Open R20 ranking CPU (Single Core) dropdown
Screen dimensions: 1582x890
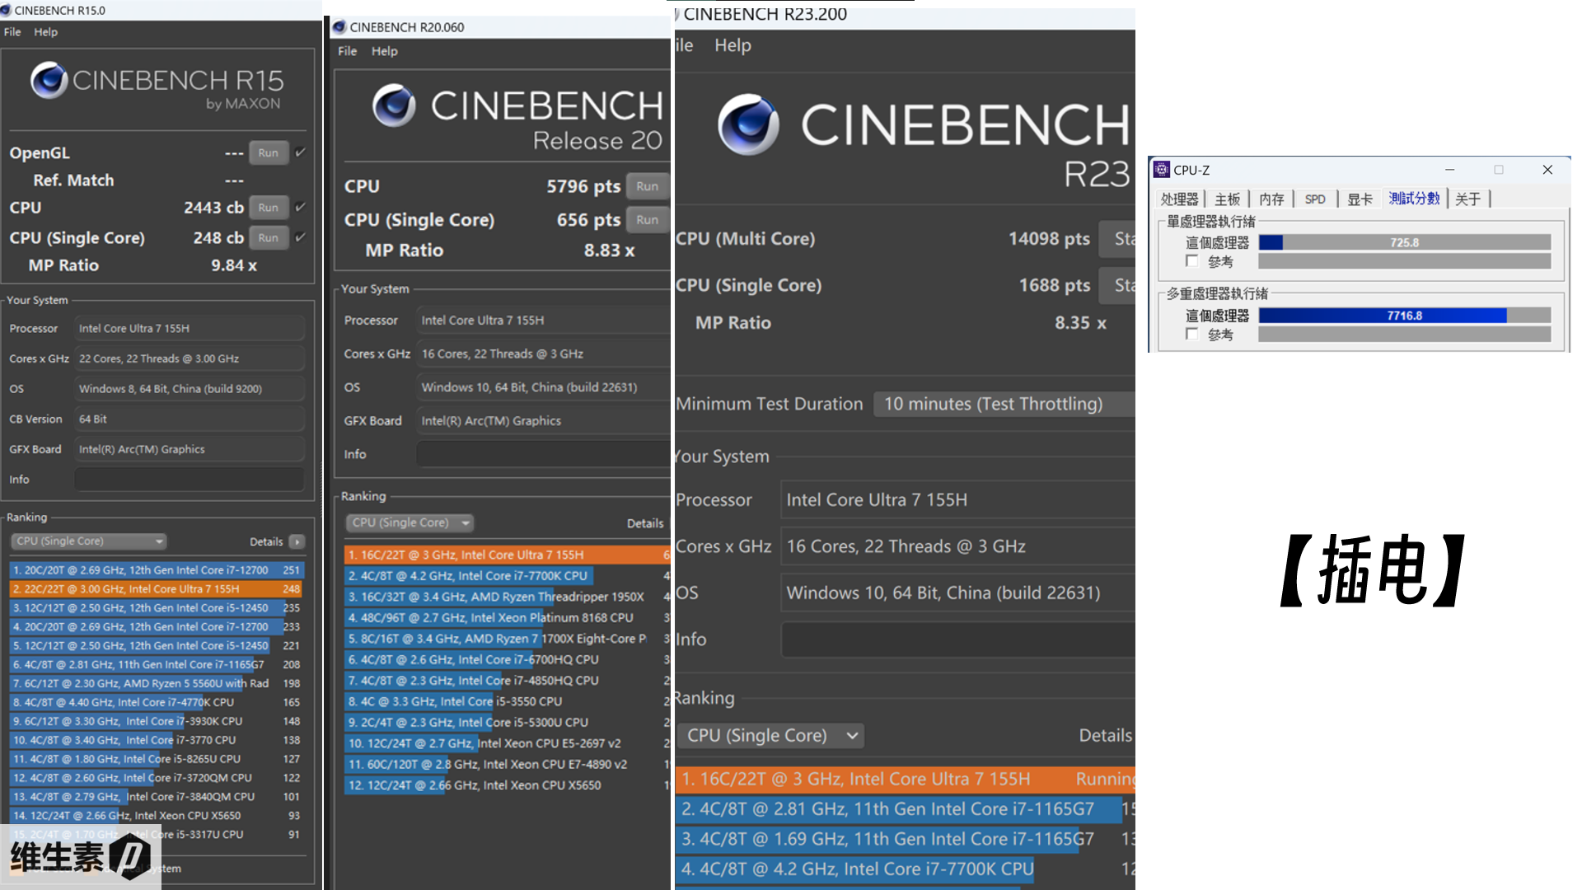410,522
